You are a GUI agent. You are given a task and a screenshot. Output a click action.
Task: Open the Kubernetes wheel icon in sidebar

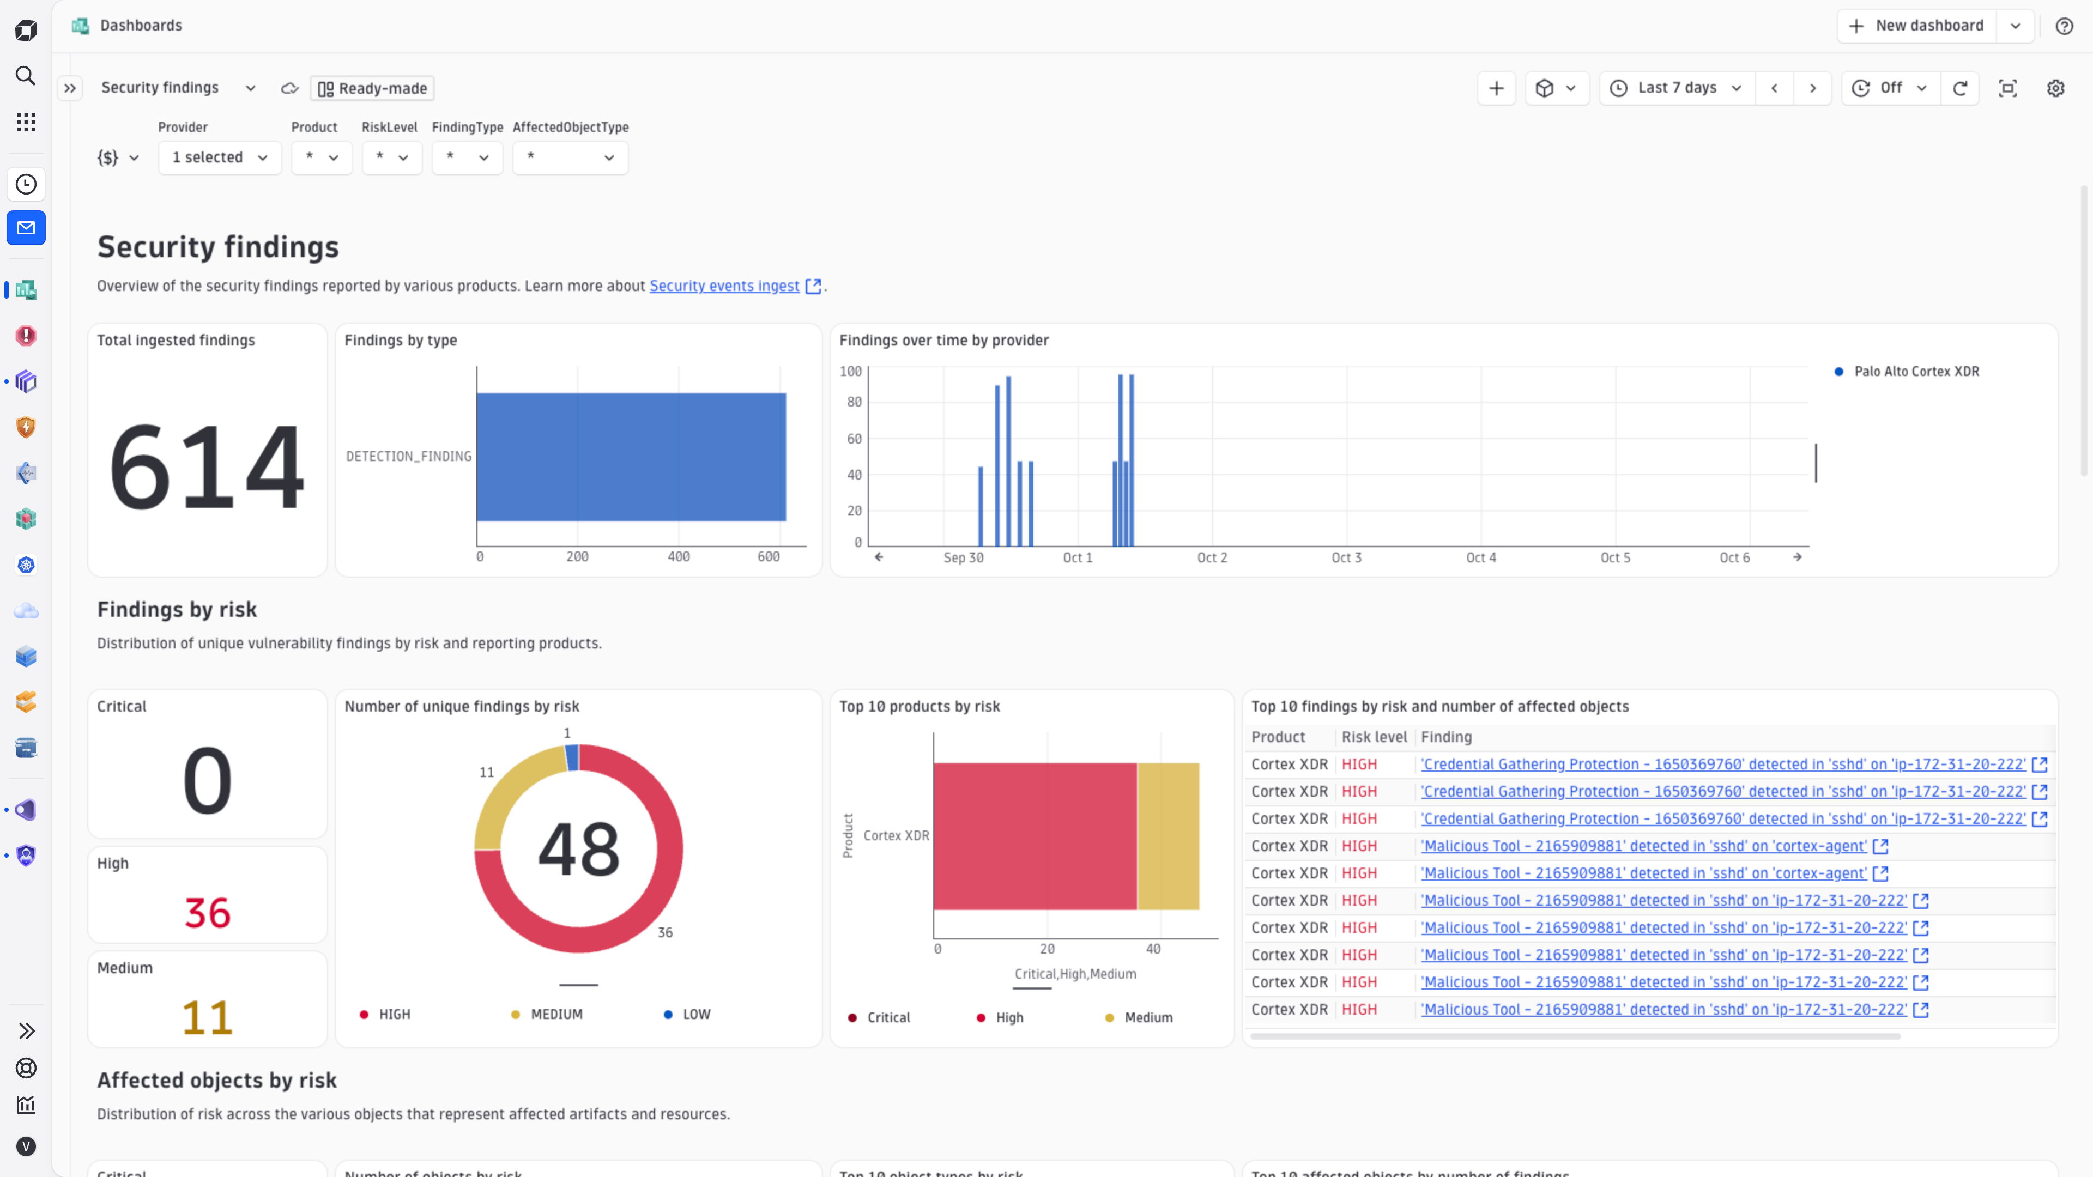pyautogui.click(x=26, y=565)
